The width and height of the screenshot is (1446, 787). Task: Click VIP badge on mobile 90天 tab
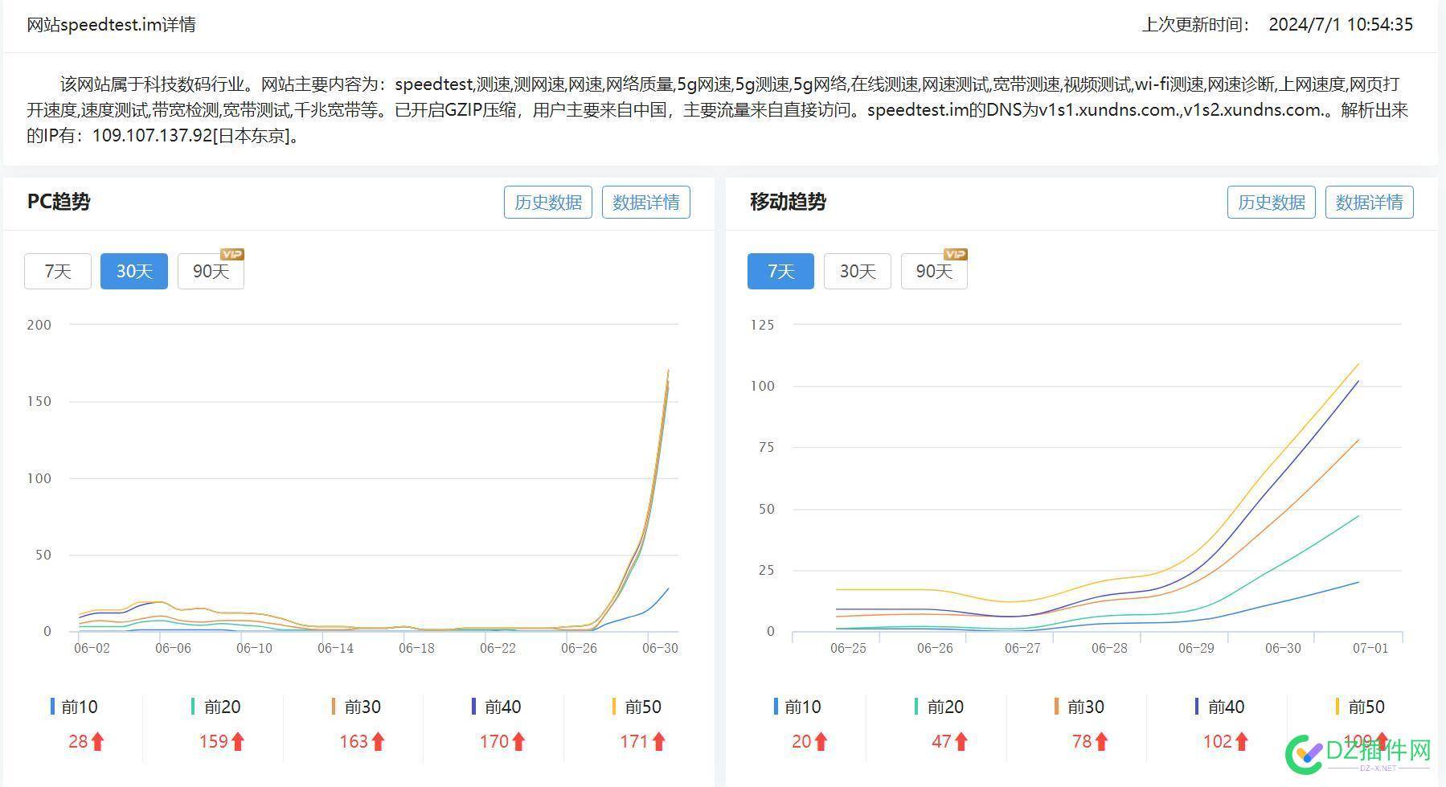coord(955,254)
